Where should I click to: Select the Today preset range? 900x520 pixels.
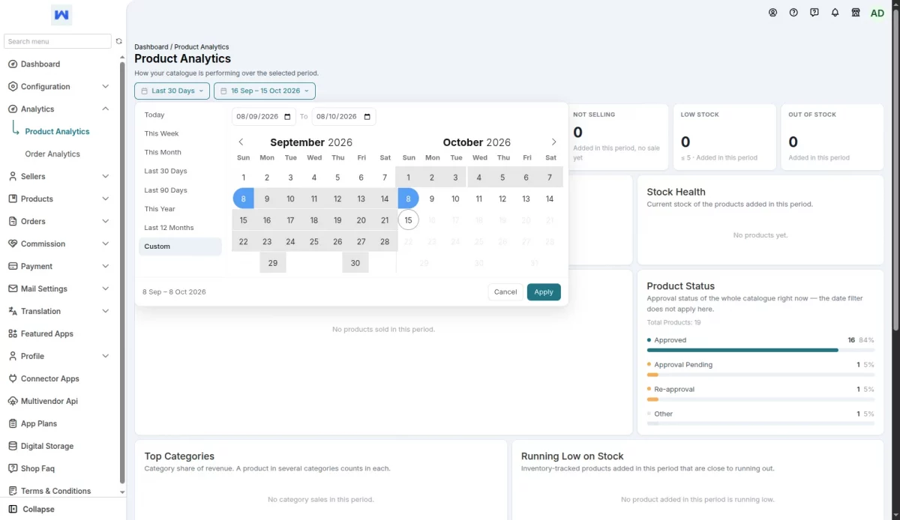180,115
